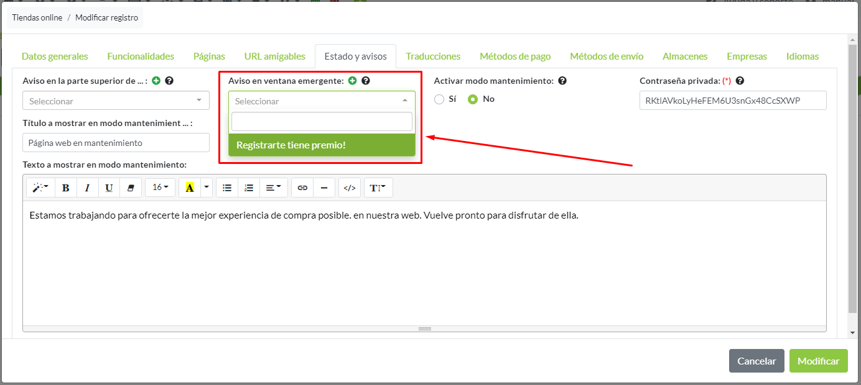Toggle bold formatting in the editor
This screenshot has height=385, width=861.
click(x=65, y=188)
